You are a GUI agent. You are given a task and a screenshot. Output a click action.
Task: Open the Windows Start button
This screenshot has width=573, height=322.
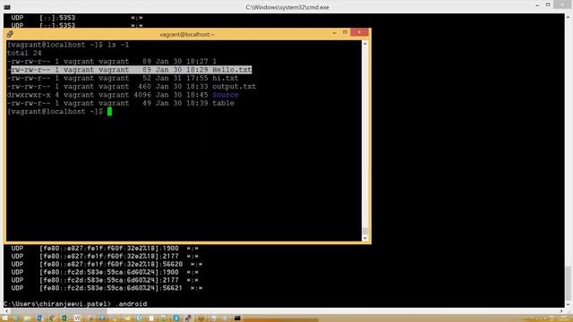click(x=4, y=318)
